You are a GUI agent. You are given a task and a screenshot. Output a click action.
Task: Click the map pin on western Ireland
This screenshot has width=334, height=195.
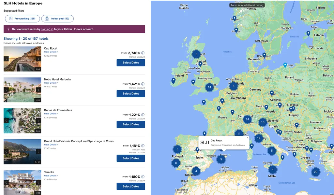[x=174, y=81]
